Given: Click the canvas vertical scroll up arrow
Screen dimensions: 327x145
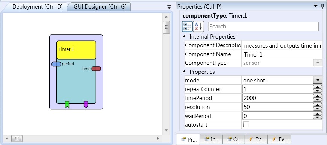Looking at the screenshot, I should click(166, 17).
